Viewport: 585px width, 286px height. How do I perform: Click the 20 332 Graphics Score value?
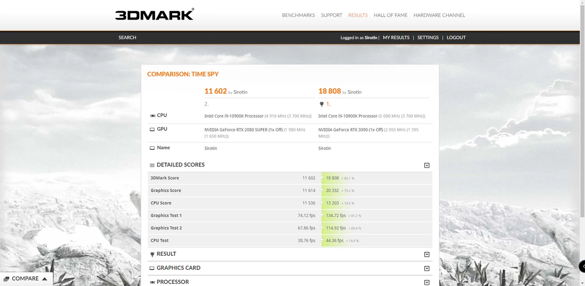click(x=332, y=190)
